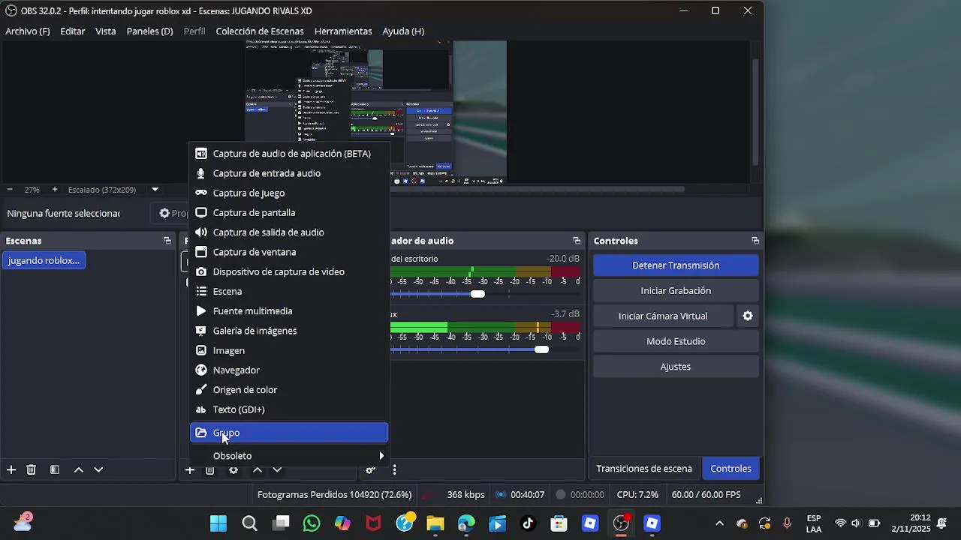Image resolution: width=961 pixels, height=540 pixels.
Task: Open Windows Start menu
Action: tap(218, 523)
